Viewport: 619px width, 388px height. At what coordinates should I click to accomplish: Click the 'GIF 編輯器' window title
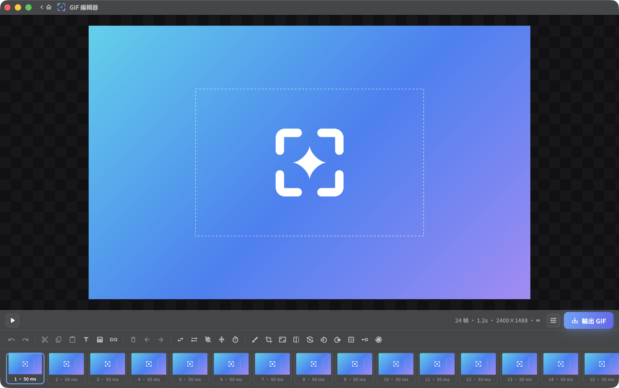[84, 7]
